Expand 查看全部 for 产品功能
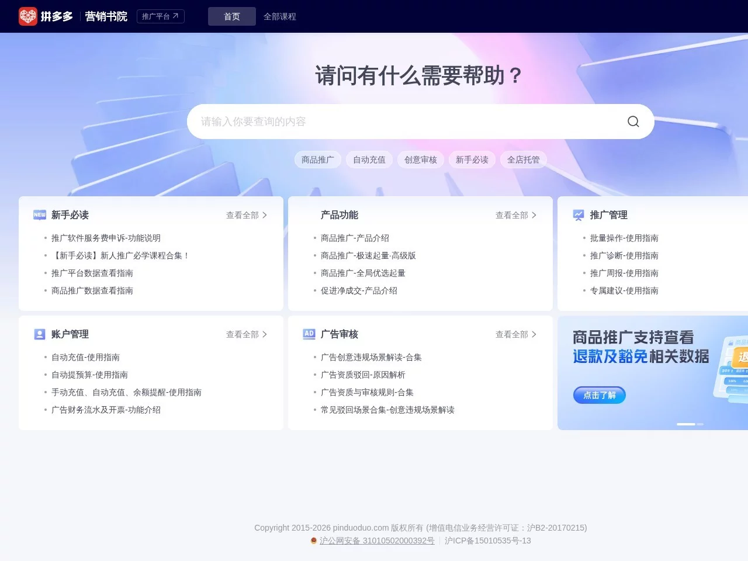The height and width of the screenshot is (561, 748). (515, 215)
